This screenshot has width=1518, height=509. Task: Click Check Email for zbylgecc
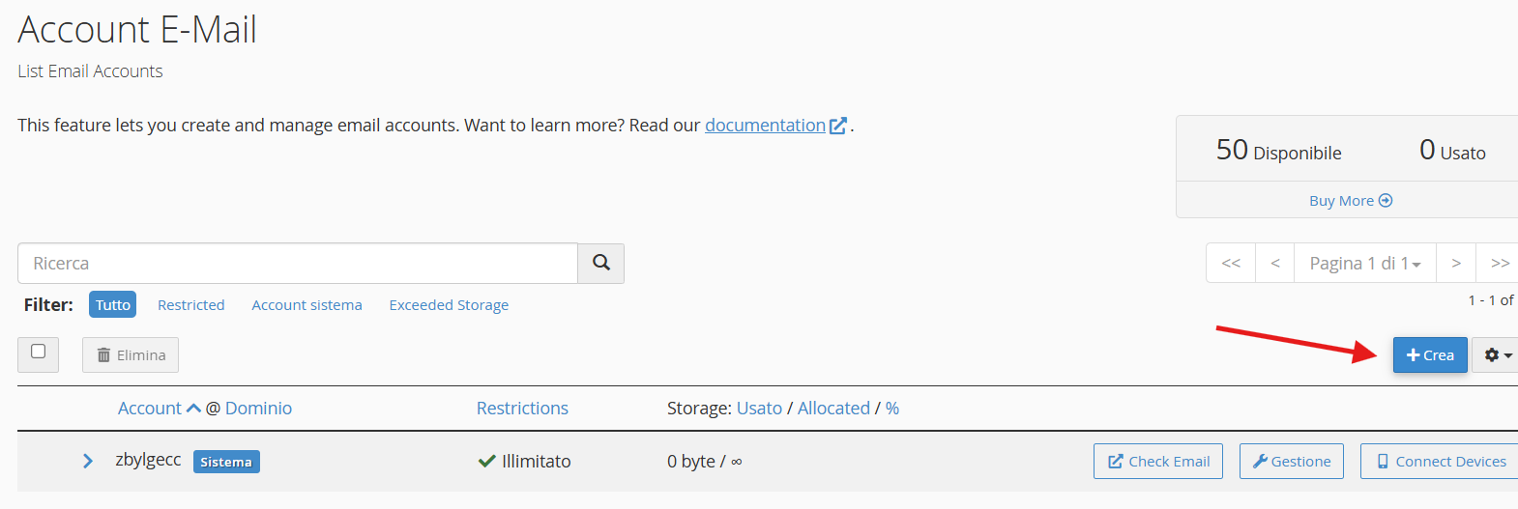coord(1158,462)
